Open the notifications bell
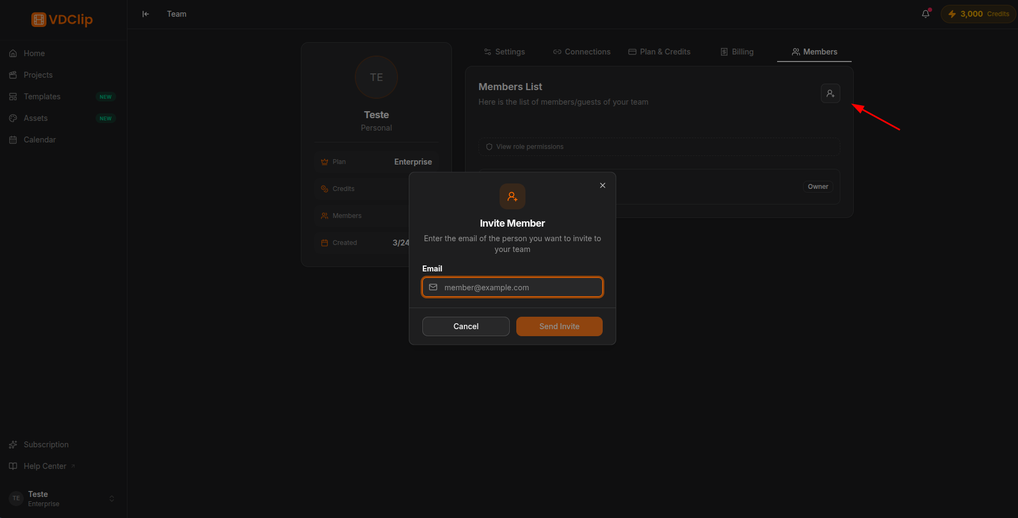This screenshot has width=1018, height=518. (926, 14)
